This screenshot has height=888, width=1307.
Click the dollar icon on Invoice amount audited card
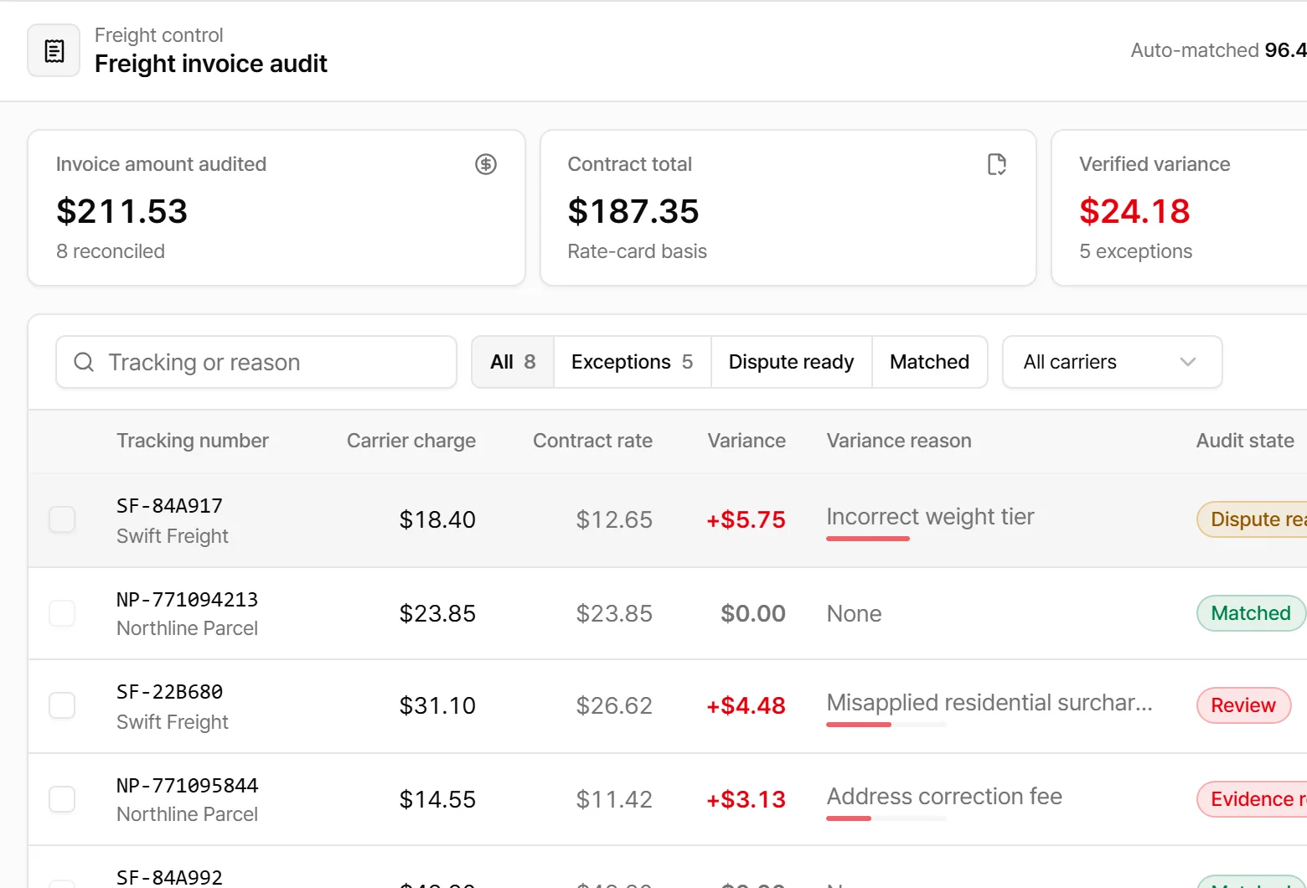click(486, 164)
